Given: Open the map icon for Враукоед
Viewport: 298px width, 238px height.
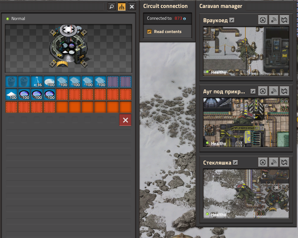Looking at the screenshot, I should [284, 20].
